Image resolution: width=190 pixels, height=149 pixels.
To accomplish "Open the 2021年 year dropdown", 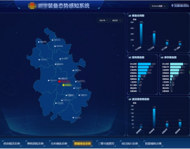I will click(x=103, y=20).
